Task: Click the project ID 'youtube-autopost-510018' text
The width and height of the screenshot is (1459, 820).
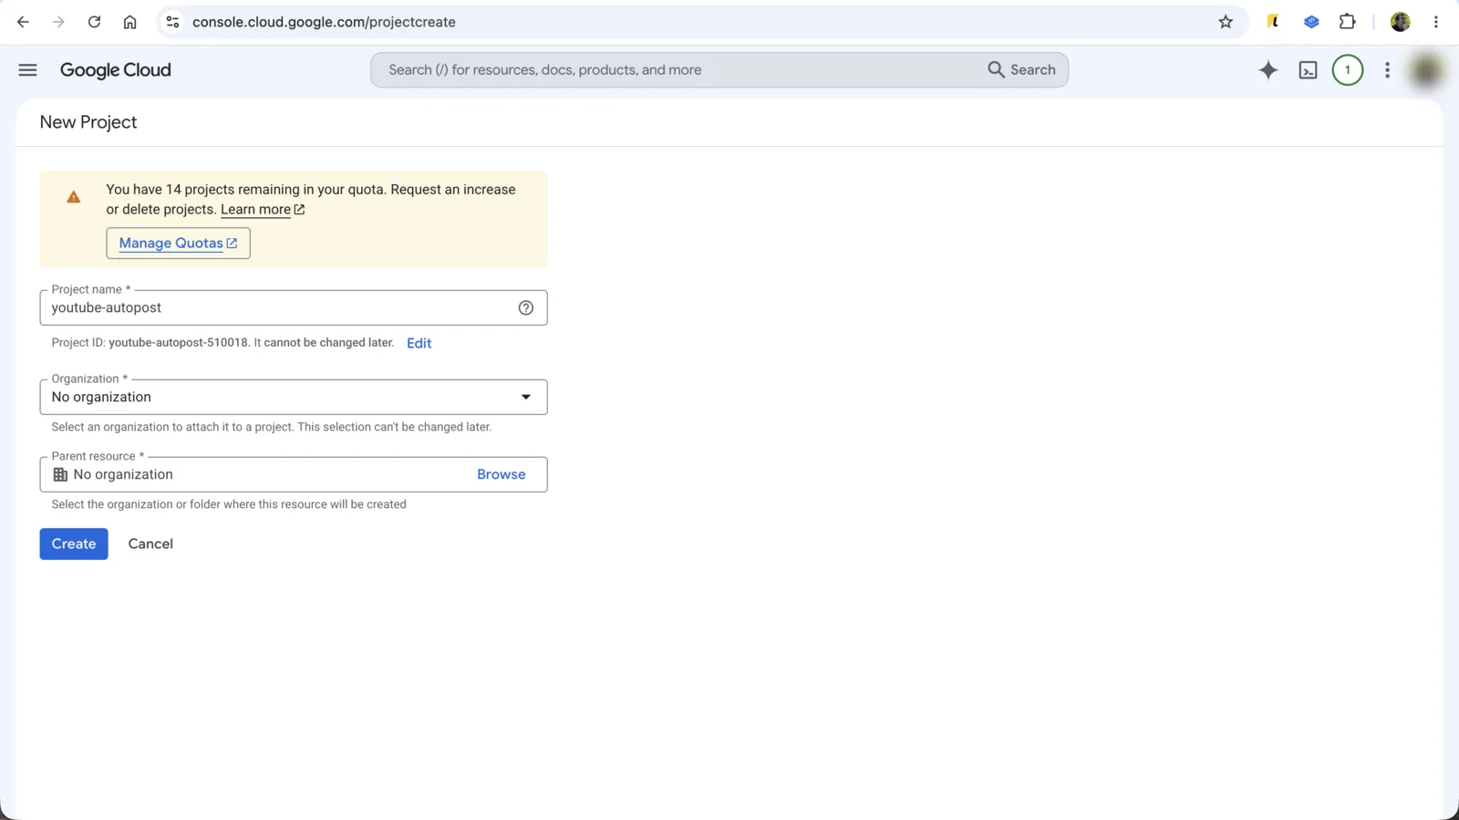Action: 179,343
